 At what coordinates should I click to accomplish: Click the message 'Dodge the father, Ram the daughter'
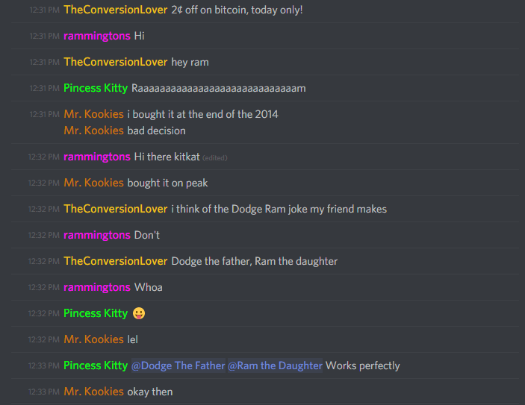pos(254,261)
